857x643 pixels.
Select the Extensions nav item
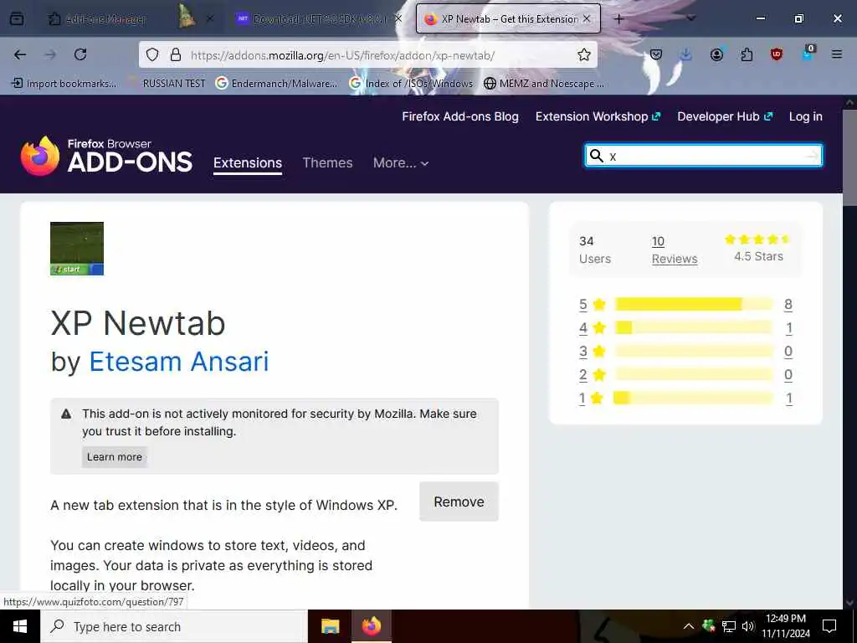pyautogui.click(x=248, y=163)
